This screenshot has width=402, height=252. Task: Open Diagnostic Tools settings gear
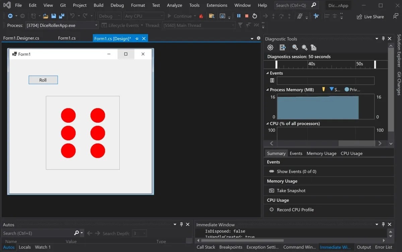click(x=270, y=47)
